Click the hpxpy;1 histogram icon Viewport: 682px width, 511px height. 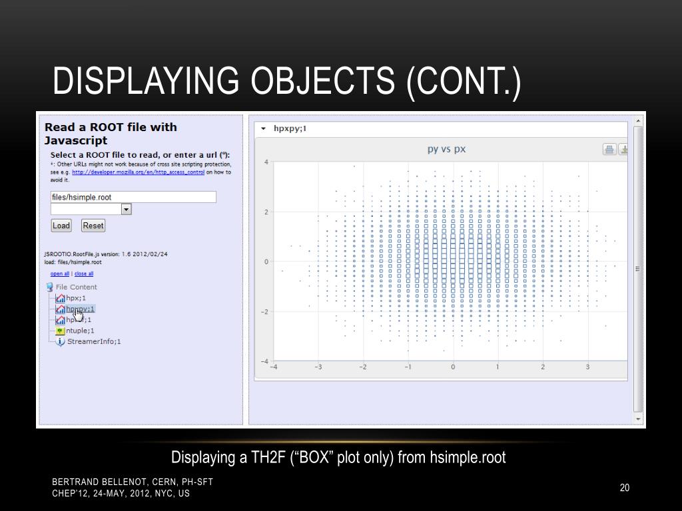point(60,309)
